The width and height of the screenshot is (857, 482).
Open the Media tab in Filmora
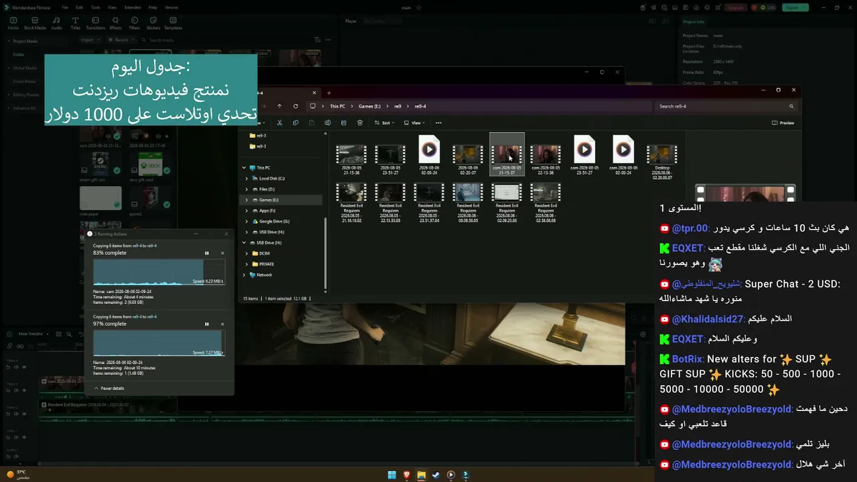[13, 23]
